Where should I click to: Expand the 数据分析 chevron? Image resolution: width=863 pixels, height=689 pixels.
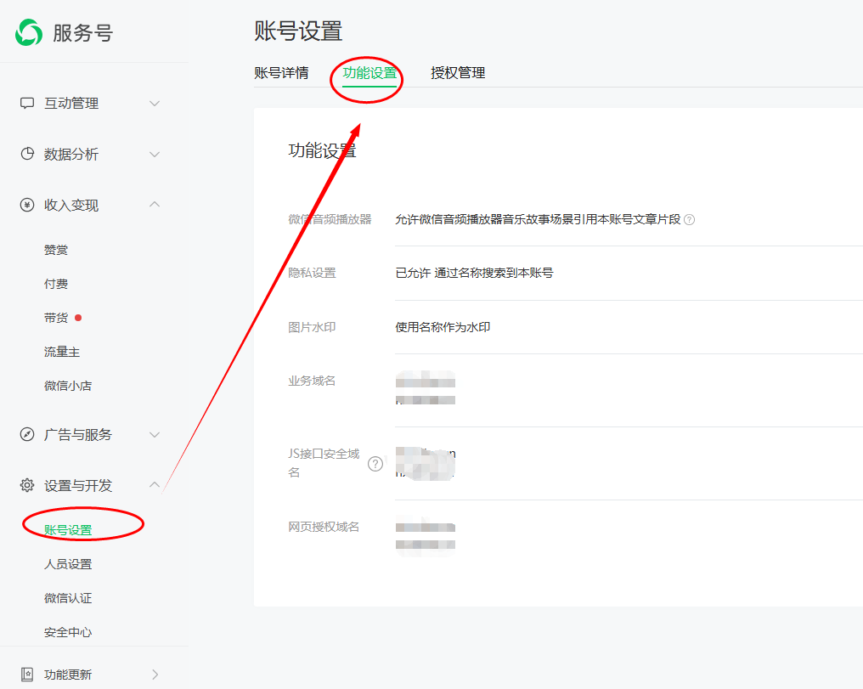pyautogui.click(x=155, y=154)
